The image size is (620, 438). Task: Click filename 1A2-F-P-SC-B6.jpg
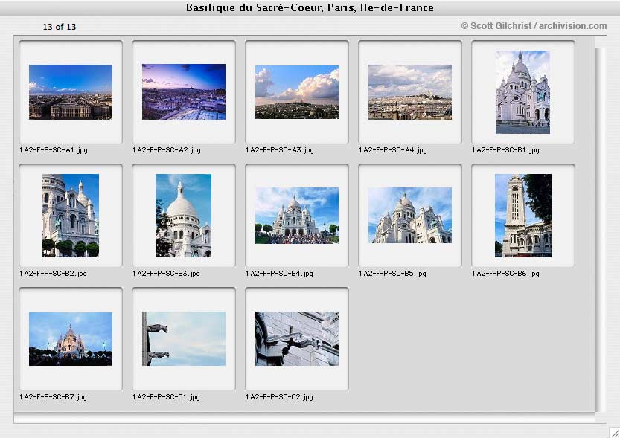(505, 274)
